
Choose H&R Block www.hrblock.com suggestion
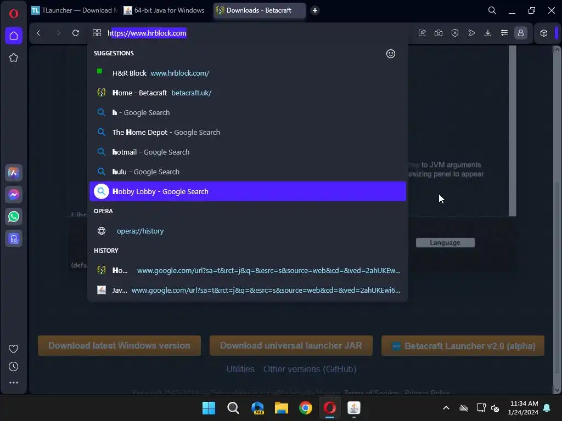[x=248, y=73]
